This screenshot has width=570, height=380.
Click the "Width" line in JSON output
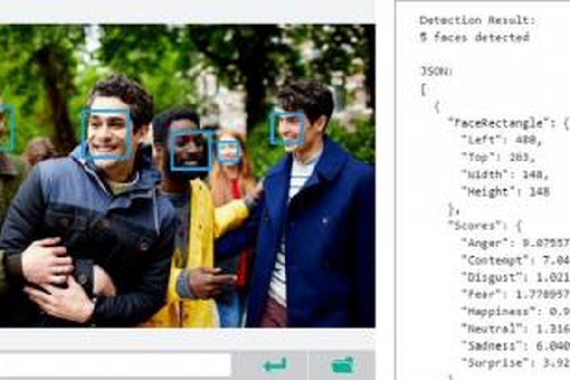click(504, 174)
